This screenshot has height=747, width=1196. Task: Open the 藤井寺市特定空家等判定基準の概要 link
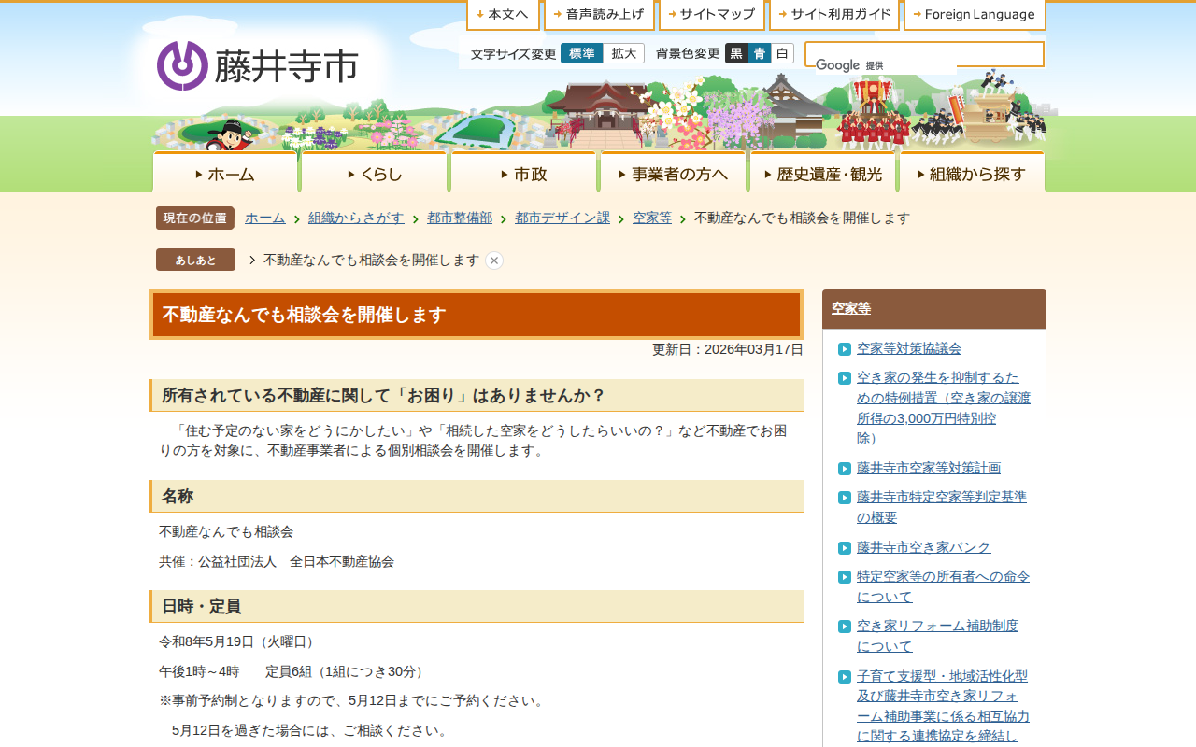click(942, 507)
